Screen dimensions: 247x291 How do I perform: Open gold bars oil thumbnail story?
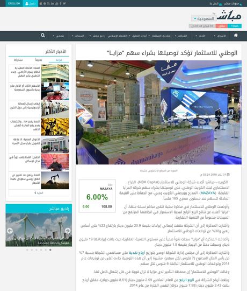coord(55,127)
